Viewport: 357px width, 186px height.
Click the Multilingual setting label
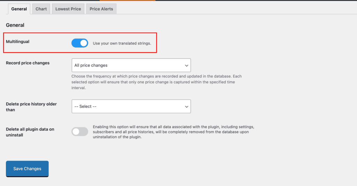[x=18, y=42]
